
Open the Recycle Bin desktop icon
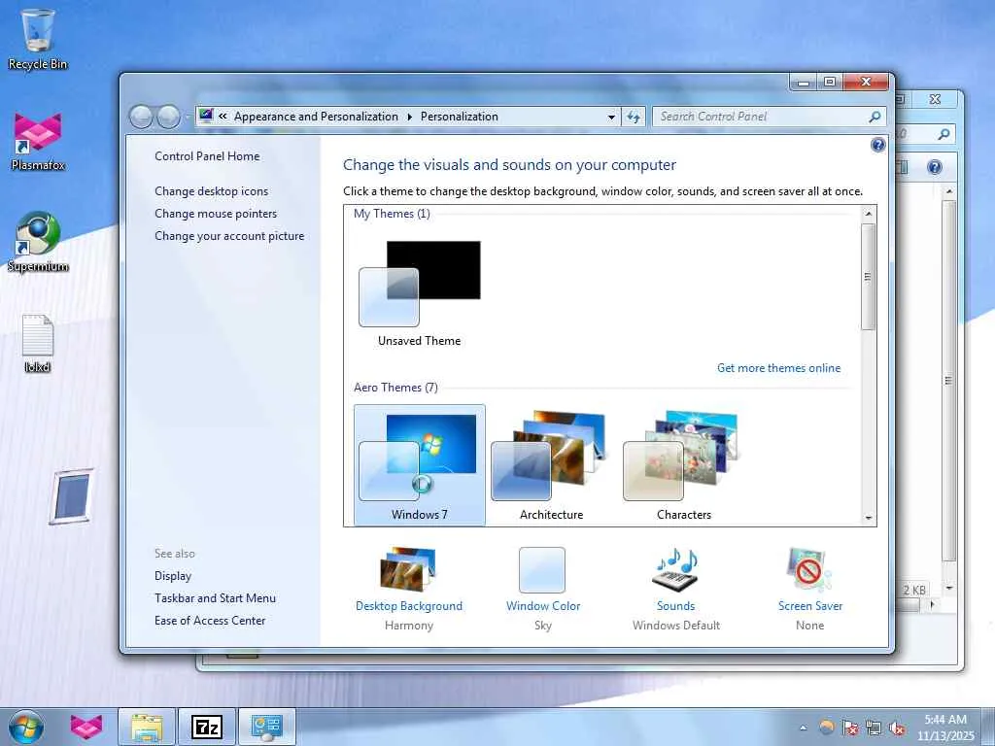pos(38,38)
